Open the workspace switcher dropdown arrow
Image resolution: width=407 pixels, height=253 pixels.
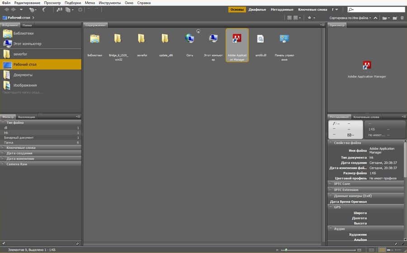[x=336, y=9]
